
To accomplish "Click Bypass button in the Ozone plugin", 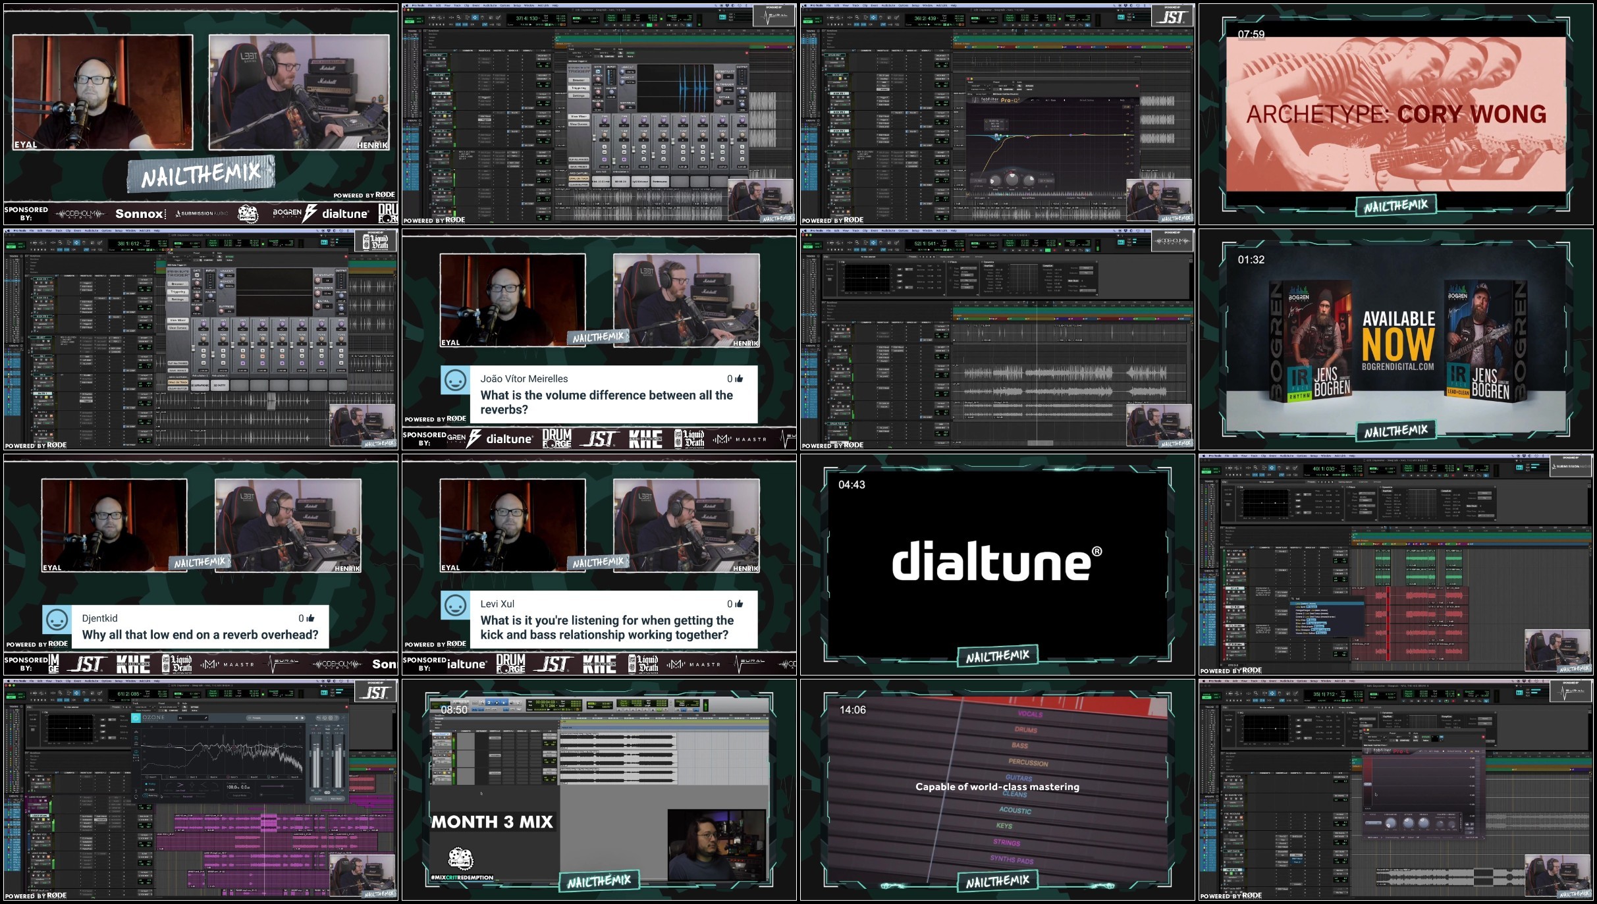I will click(x=318, y=799).
